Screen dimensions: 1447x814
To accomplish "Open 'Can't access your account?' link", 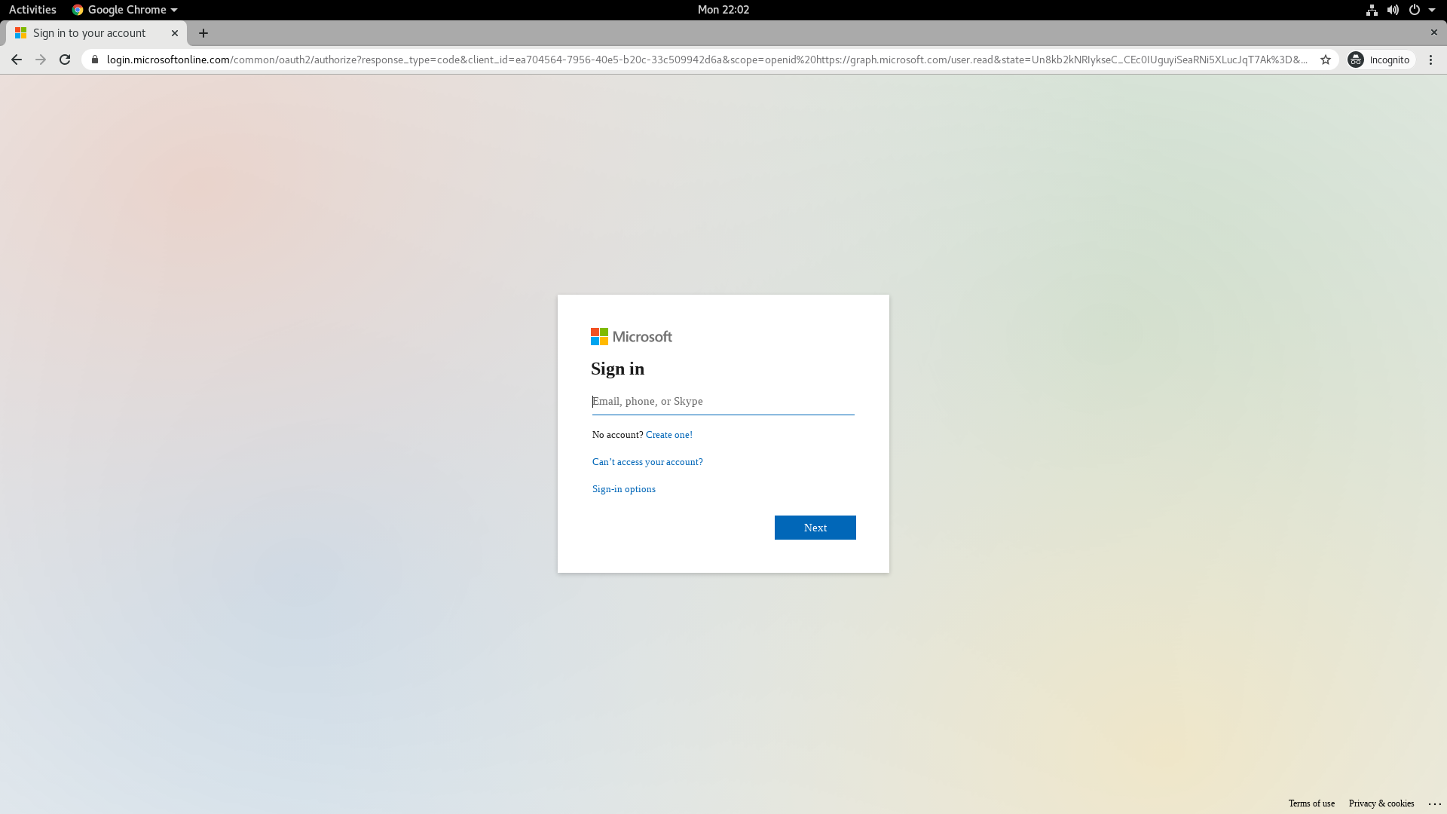I will click(647, 462).
